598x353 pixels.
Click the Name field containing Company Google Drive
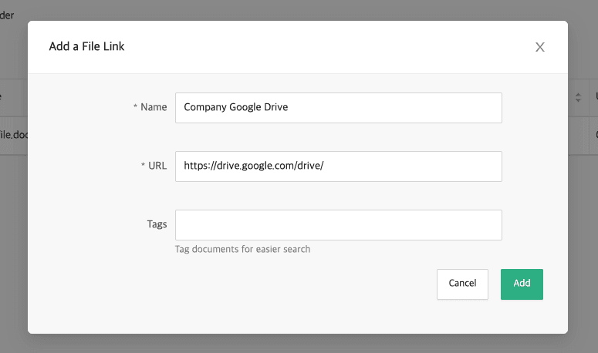coord(338,108)
